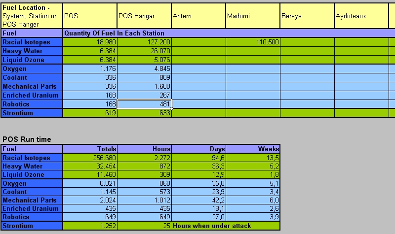
Task: Select the POS Run time title
Action: (27, 140)
